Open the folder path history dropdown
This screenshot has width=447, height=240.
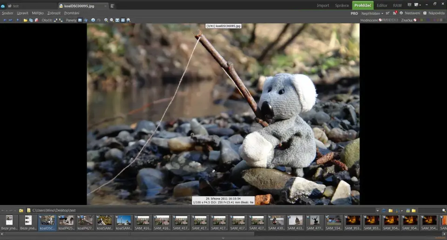378,211
